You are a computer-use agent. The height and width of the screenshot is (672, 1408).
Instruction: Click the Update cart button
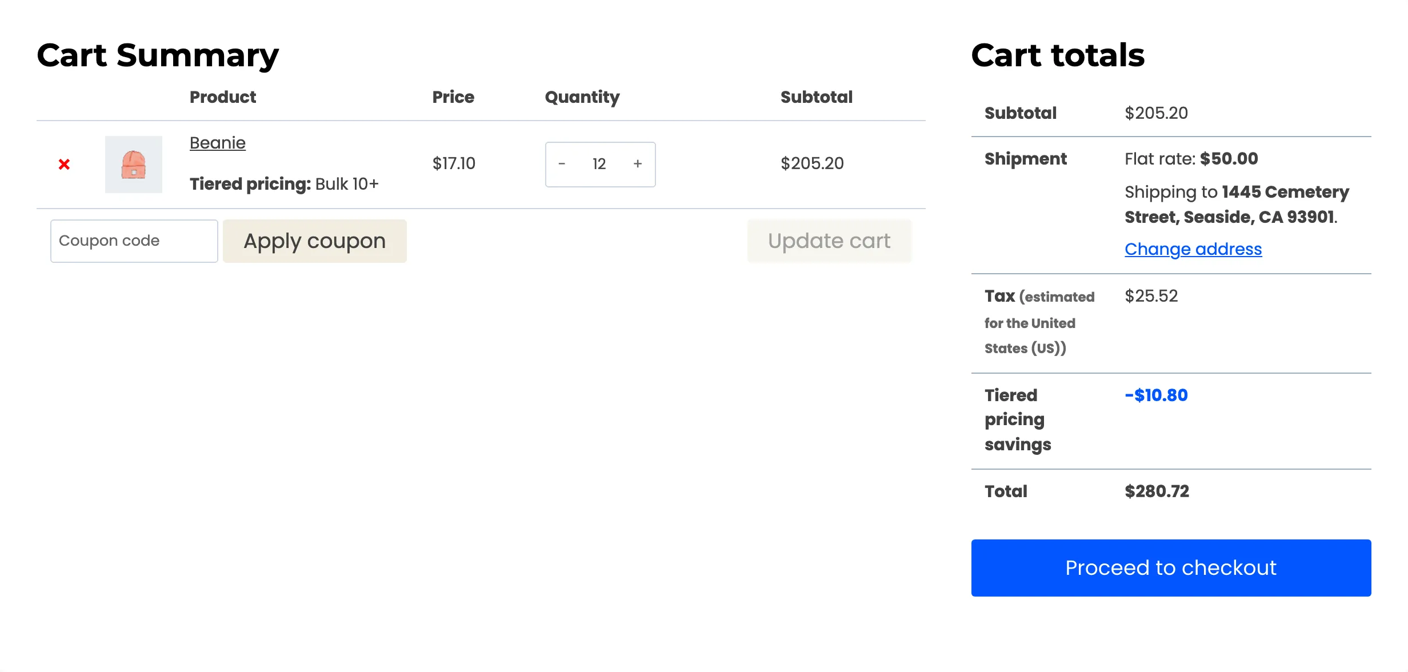(829, 241)
